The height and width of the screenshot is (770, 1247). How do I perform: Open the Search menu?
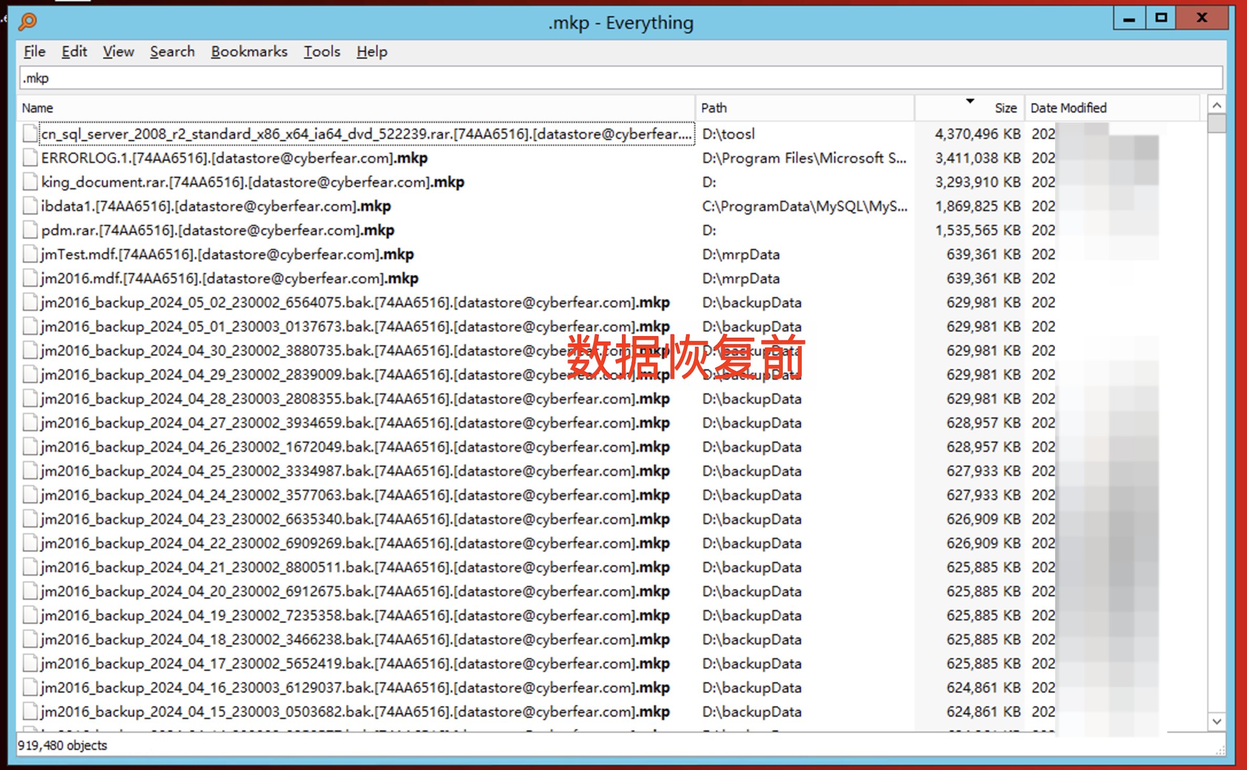tap(172, 51)
